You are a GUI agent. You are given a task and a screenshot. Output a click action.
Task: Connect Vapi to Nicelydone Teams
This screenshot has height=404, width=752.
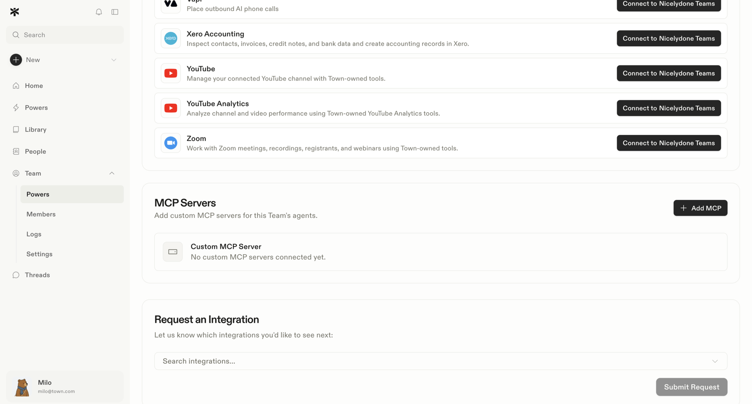pyautogui.click(x=668, y=4)
